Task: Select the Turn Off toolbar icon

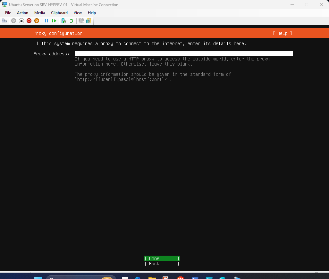Action: pyautogui.click(x=21, y=20)
